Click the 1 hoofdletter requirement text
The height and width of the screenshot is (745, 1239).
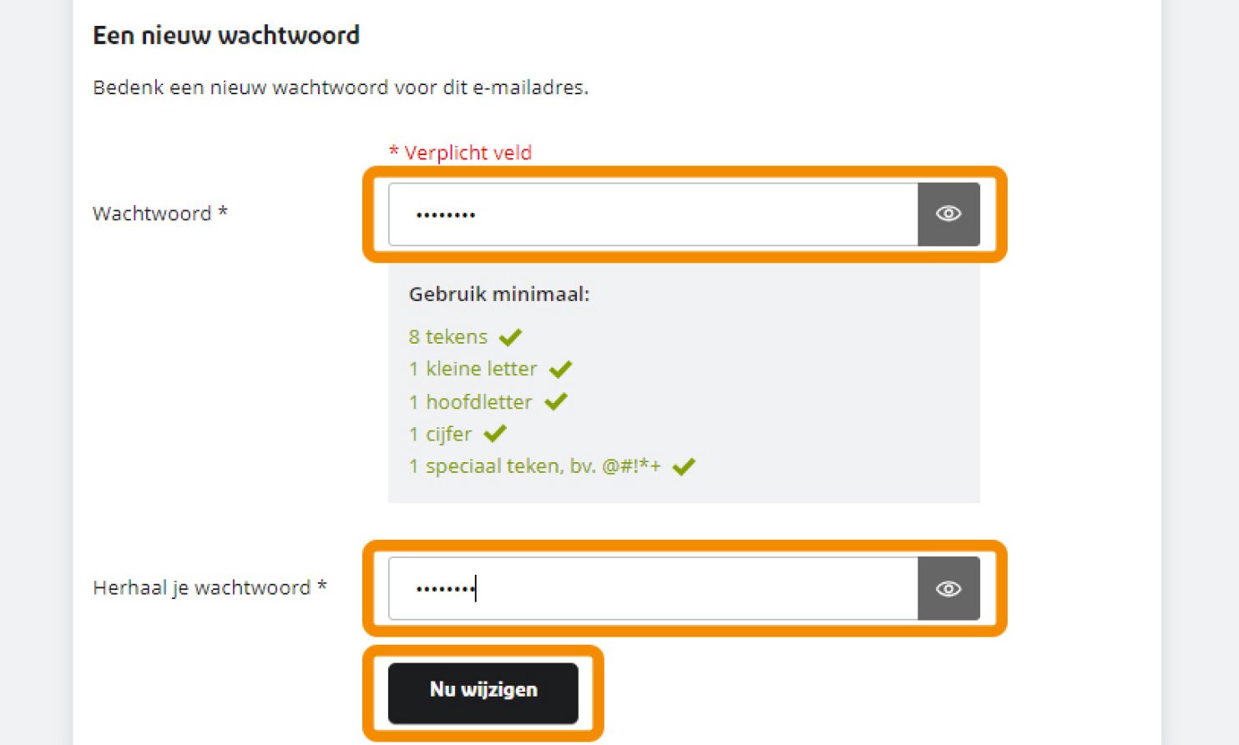(x=471, y=402)
